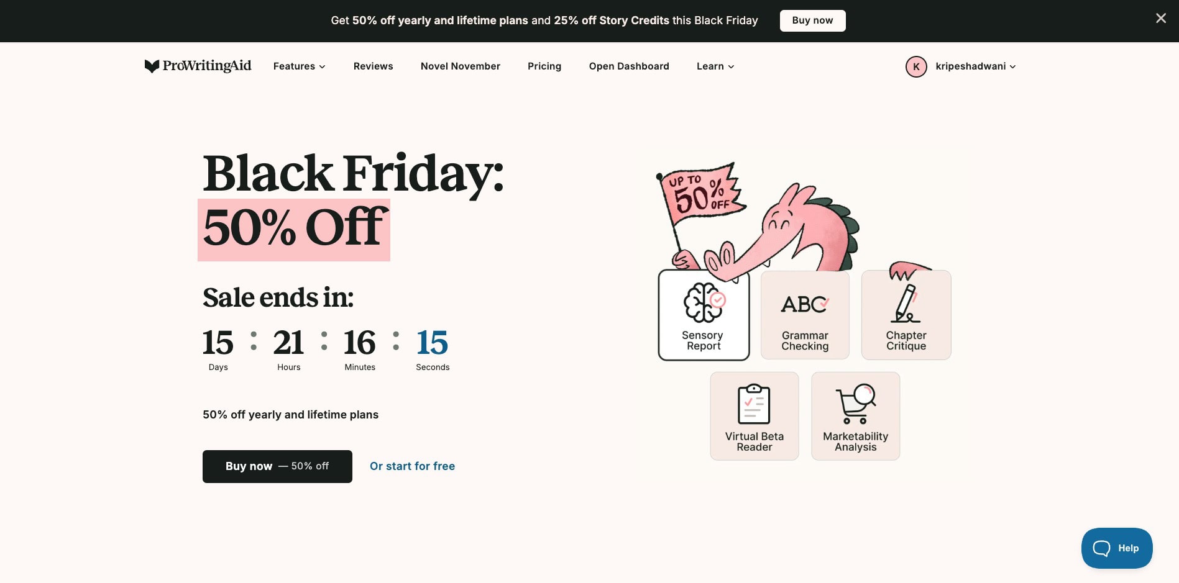Dismiss the Black Friday banner

click(x=1160, y=19)
